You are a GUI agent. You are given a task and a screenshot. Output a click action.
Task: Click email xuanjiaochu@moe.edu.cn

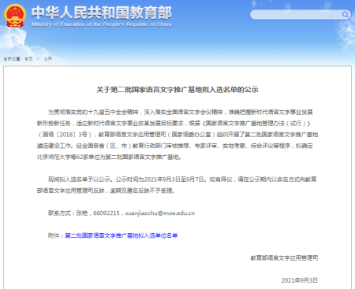pos(160,213)
